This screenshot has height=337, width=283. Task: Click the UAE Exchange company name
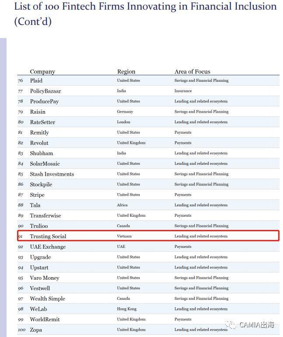pyautogui.click(x=48, y=247)
